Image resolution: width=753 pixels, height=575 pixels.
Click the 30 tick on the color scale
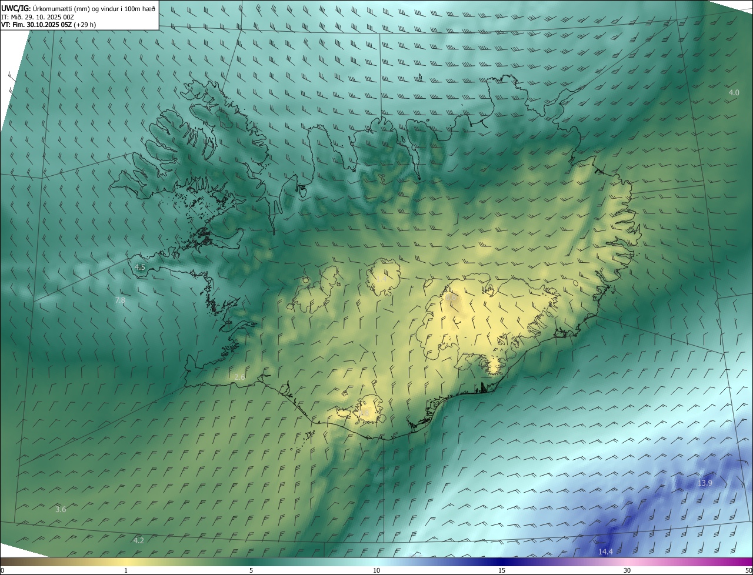pyautogui.click(x=627, y=570)
